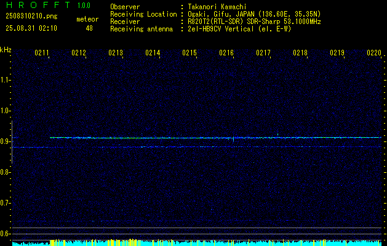Viewport: 387px width, 246px height.
Task: Click the 0212 time marker
Action: (79, 53)
